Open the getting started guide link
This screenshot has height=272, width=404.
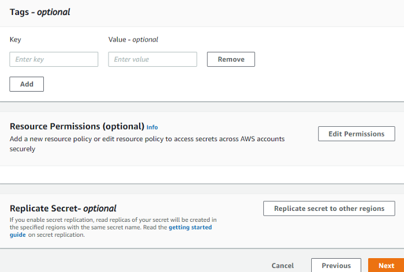tap(190, 228)
